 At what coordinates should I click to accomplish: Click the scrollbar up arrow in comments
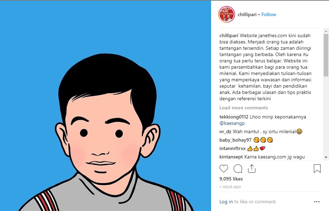326,31
